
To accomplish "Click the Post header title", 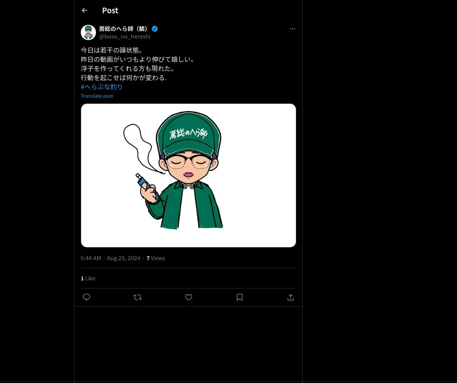I will 110,10.
